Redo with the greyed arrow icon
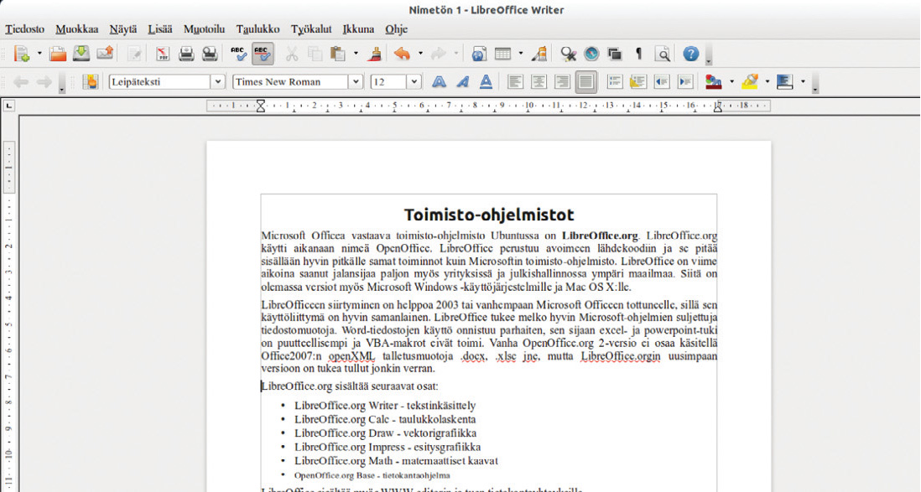The image size is (921, 492). pos(438,54)
